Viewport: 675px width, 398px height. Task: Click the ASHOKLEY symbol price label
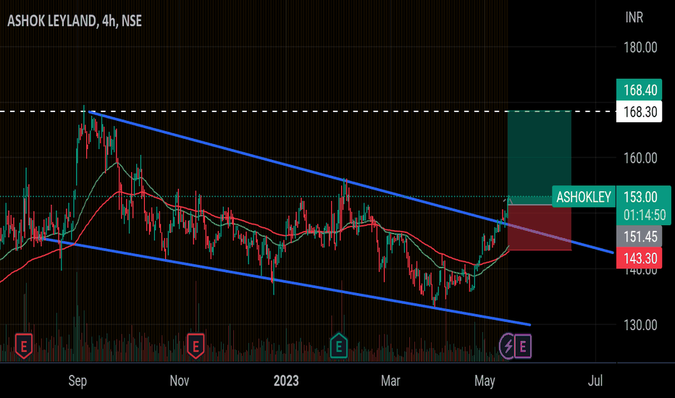(583, 197)
